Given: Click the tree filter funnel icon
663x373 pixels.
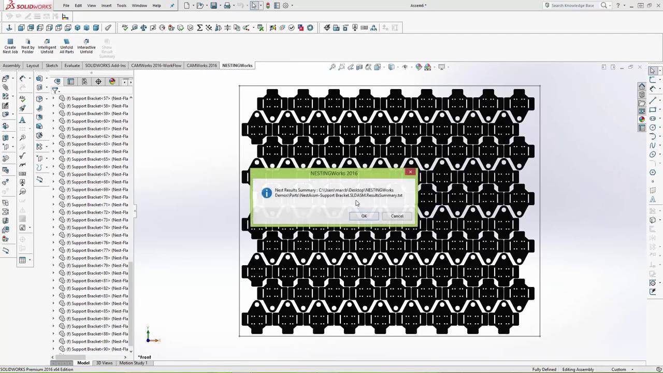Looking at the screenshot, I should (x=55, y=90).
